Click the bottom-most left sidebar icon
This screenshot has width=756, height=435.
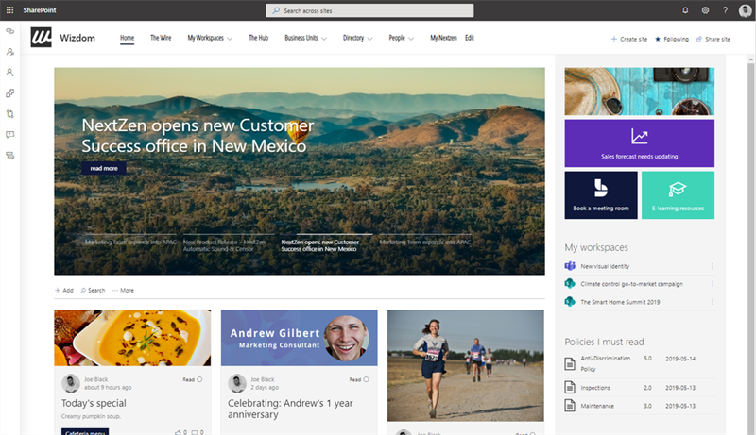coord(9,155)
